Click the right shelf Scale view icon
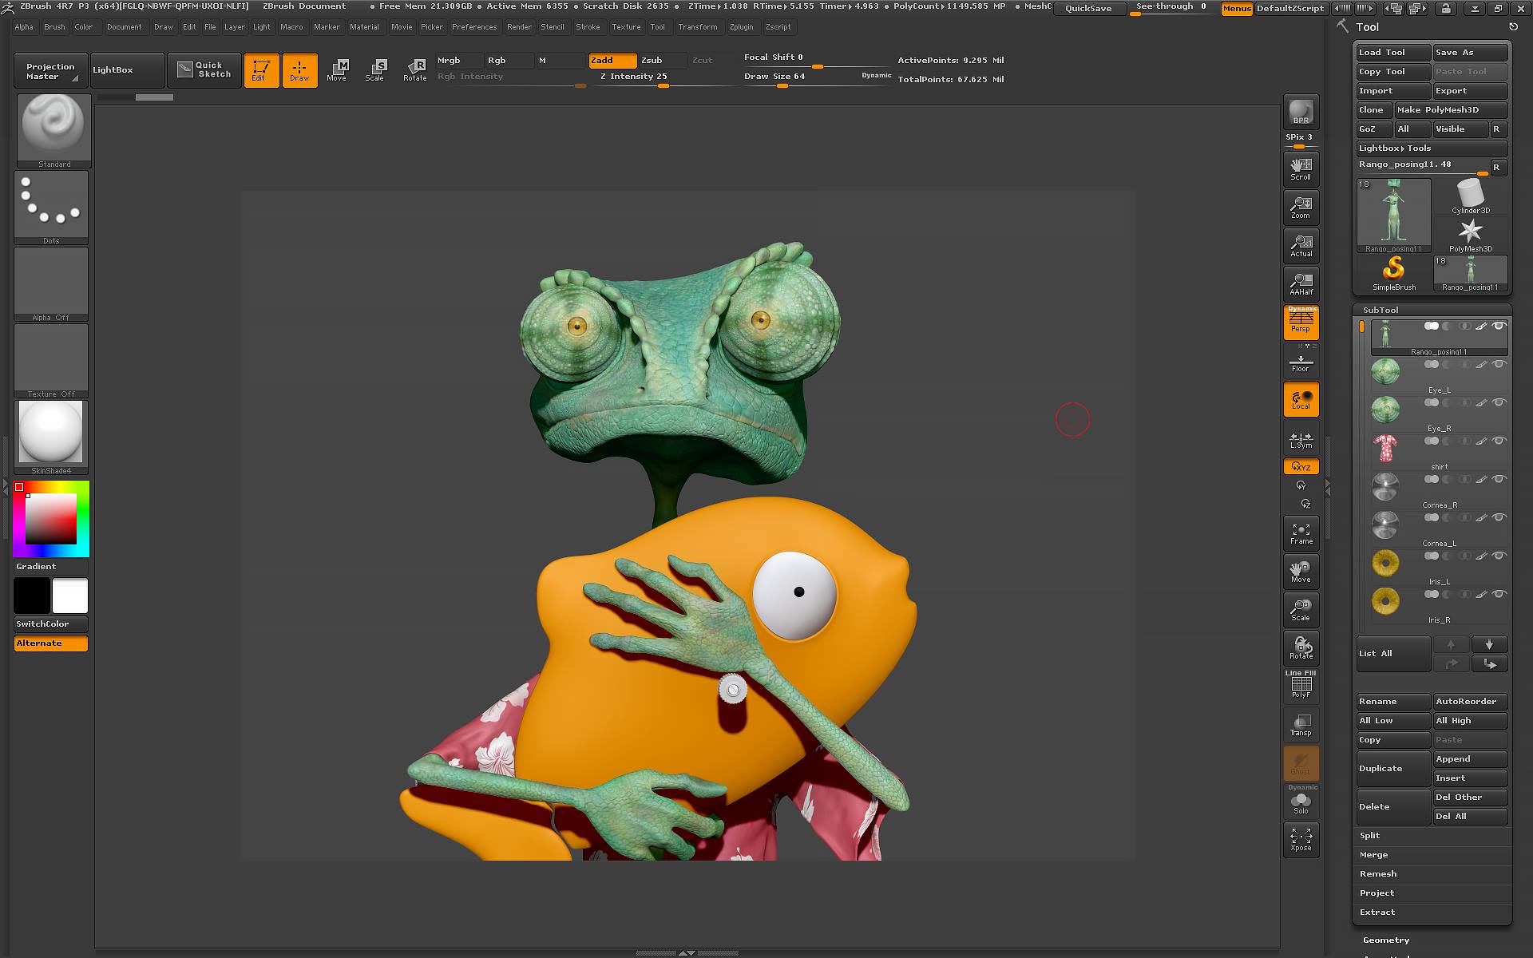The height and width of the screenshot is (958, 1533). tap(1301, 610)
